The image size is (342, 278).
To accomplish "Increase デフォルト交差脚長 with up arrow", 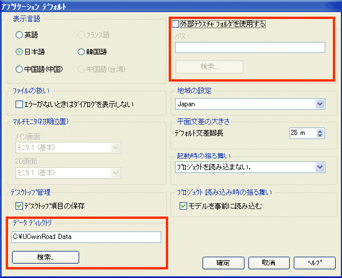I will (x=320, y=132).
